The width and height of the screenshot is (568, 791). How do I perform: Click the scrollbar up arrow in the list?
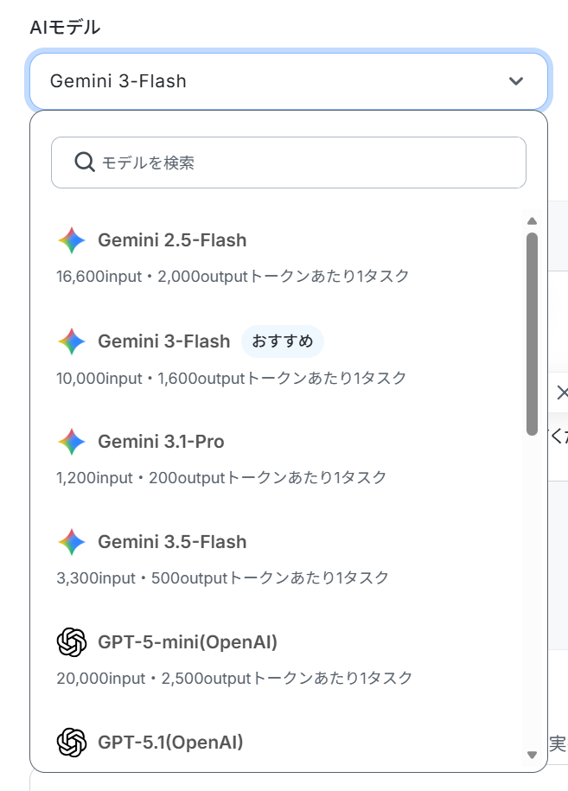tap(532, 221)
